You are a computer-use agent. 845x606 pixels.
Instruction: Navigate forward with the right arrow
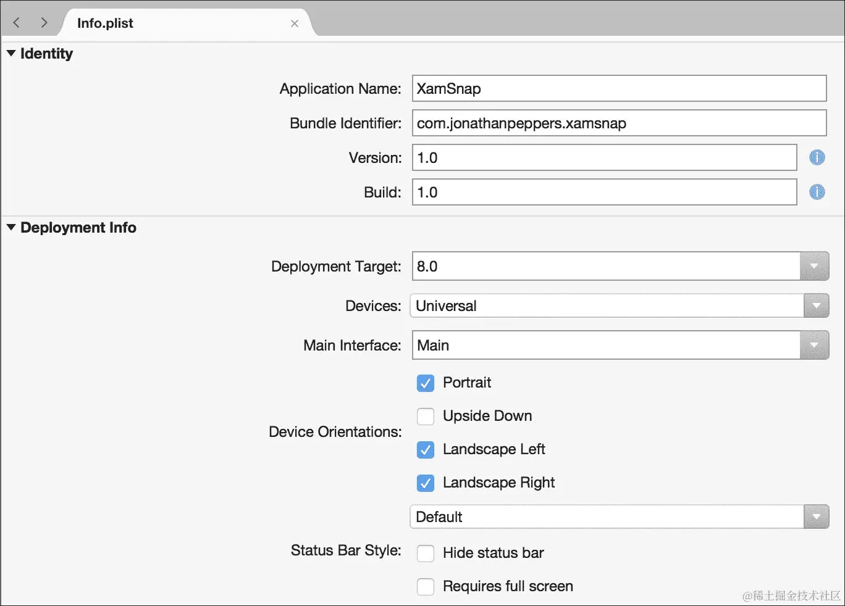tap(44, 23)
